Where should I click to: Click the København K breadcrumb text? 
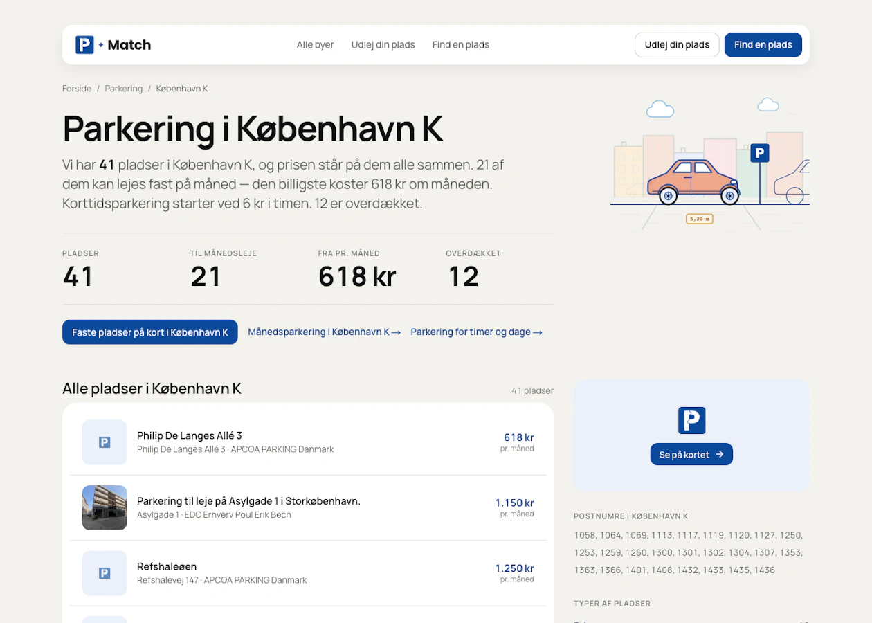[x=182, y=89]
